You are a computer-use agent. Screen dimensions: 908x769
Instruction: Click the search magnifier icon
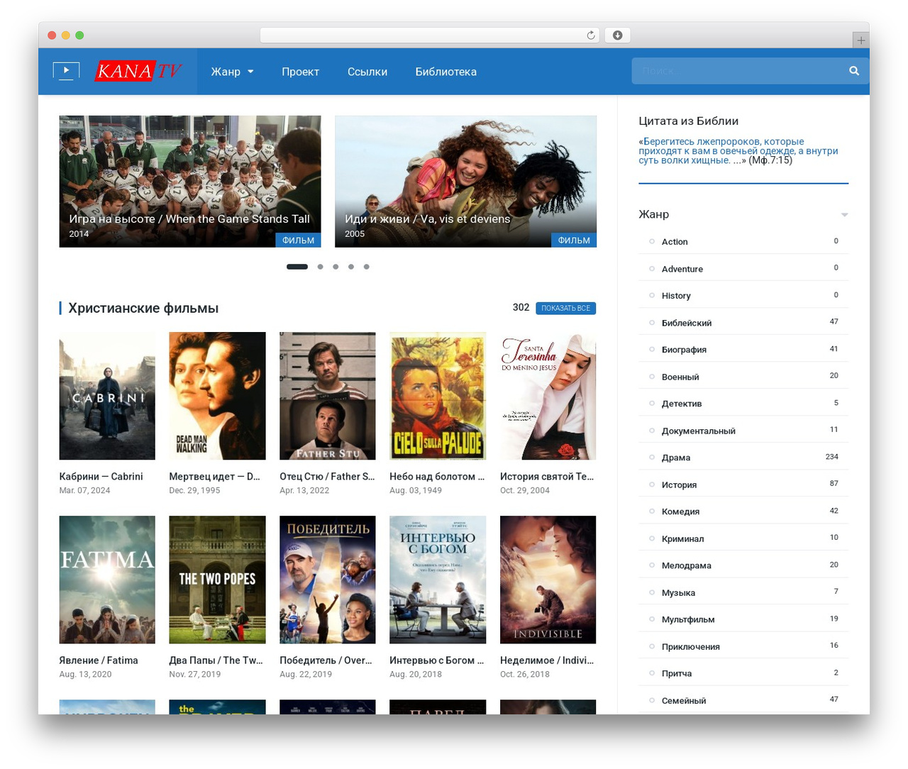(x=854, y=71)
